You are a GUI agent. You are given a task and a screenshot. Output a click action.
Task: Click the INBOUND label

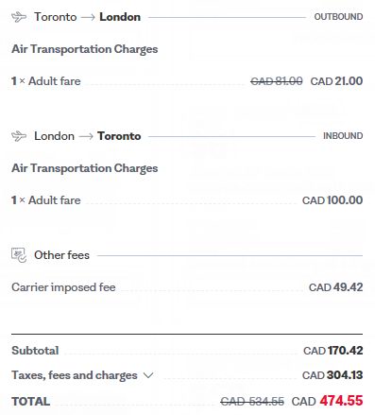tap(343, 136)
